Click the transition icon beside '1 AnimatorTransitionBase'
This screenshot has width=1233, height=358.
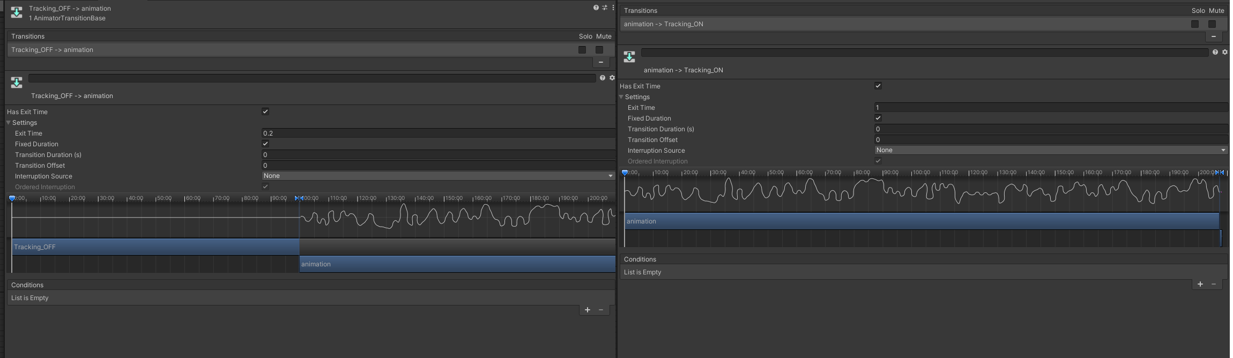click(17, 13)
